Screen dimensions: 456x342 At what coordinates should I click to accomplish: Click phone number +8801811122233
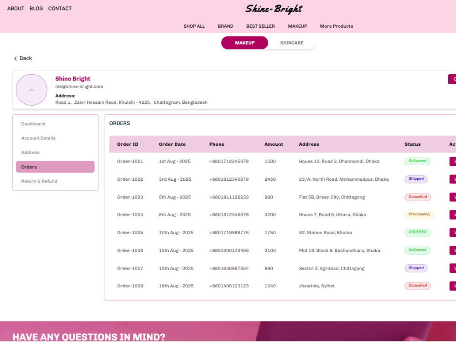click(229, 197)
